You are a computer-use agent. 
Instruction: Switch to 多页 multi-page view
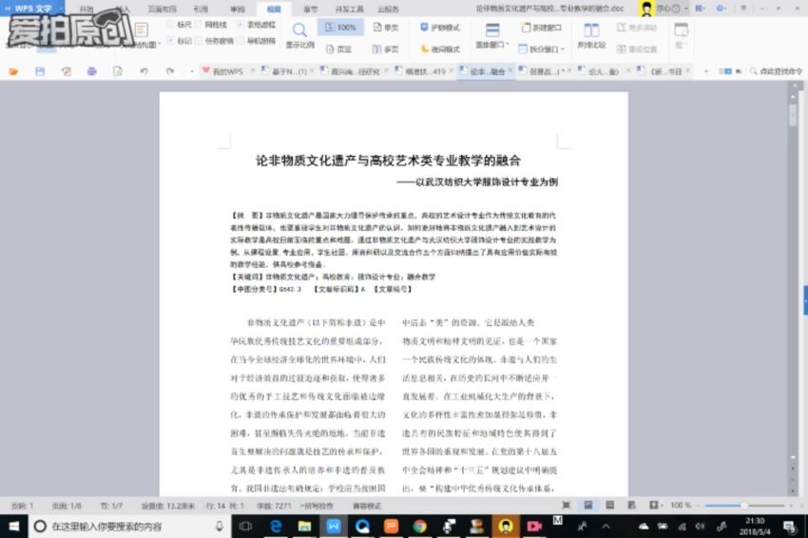(x=386, y=49)
